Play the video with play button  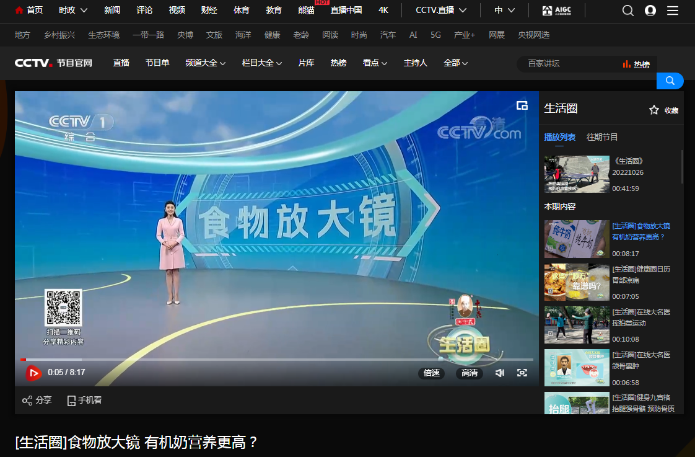pos(33,373)
